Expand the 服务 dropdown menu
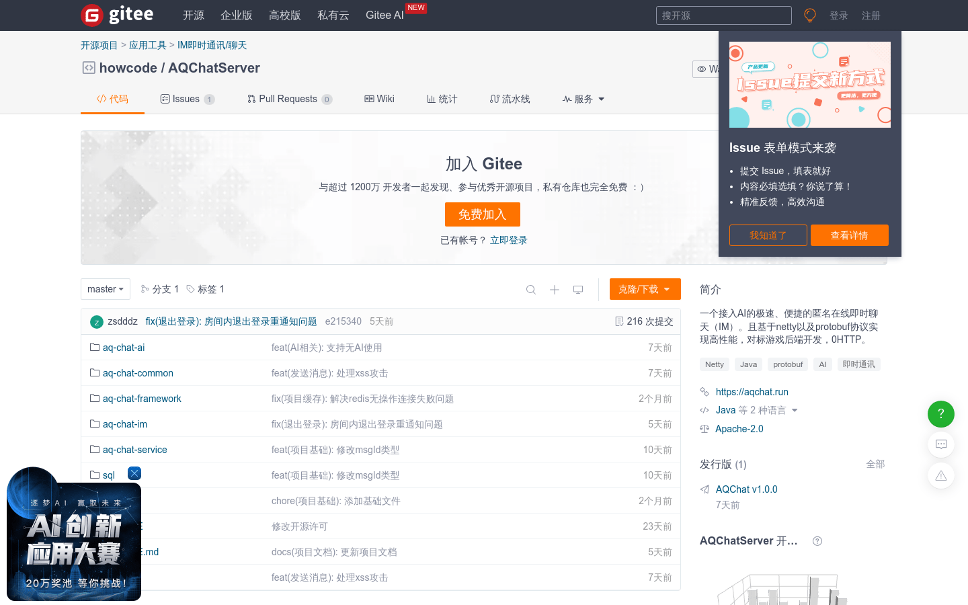Screen dimensions: 968x605 point(583,99)
